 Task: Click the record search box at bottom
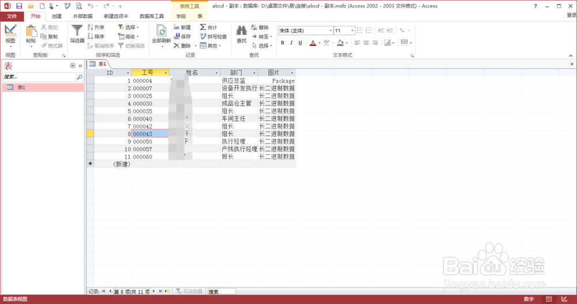point(222,291)
